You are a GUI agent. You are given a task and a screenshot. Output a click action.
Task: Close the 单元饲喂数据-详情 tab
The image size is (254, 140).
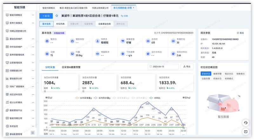(x=133, y=8)
